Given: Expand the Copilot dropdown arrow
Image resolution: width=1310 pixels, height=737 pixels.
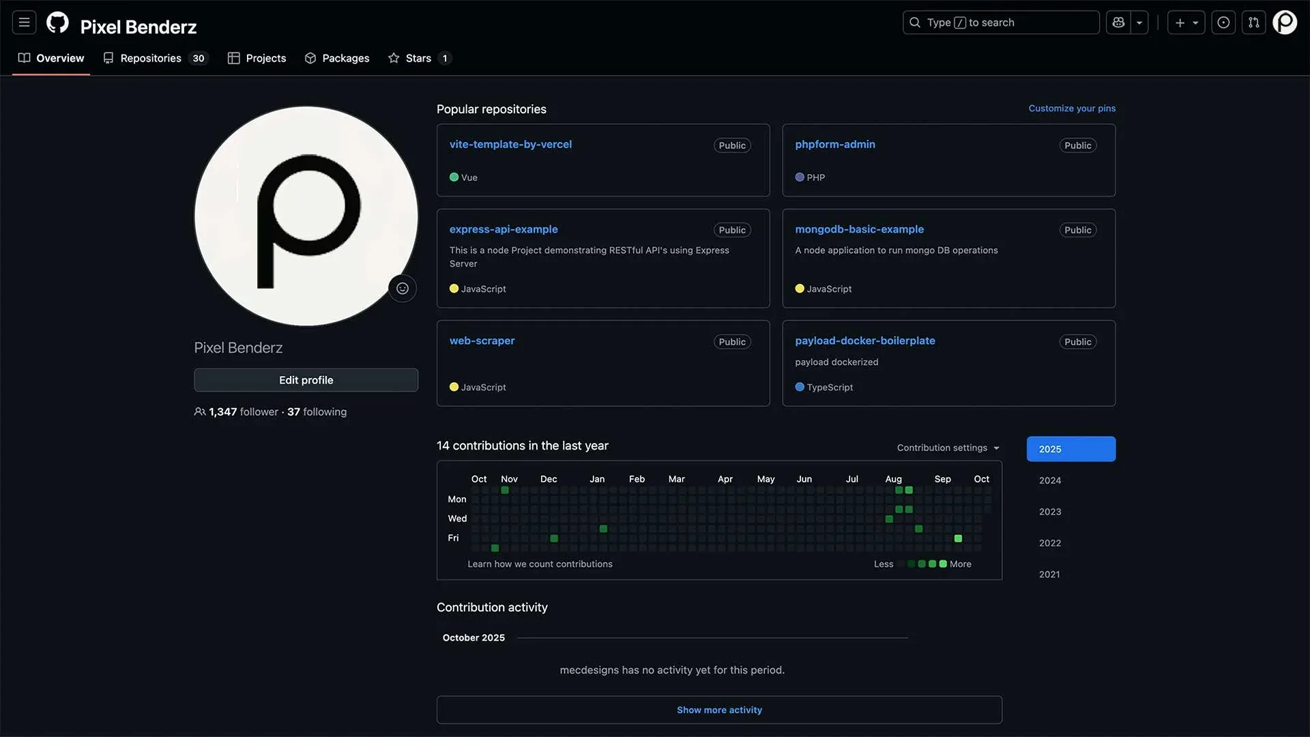Looking at the screenshot, I should pos(1139,23).
